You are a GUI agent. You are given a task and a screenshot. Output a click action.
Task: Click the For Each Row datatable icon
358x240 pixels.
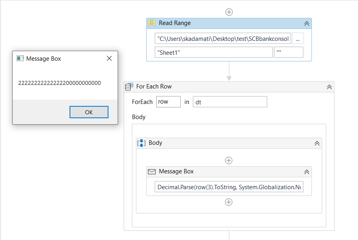click(129, 86)
